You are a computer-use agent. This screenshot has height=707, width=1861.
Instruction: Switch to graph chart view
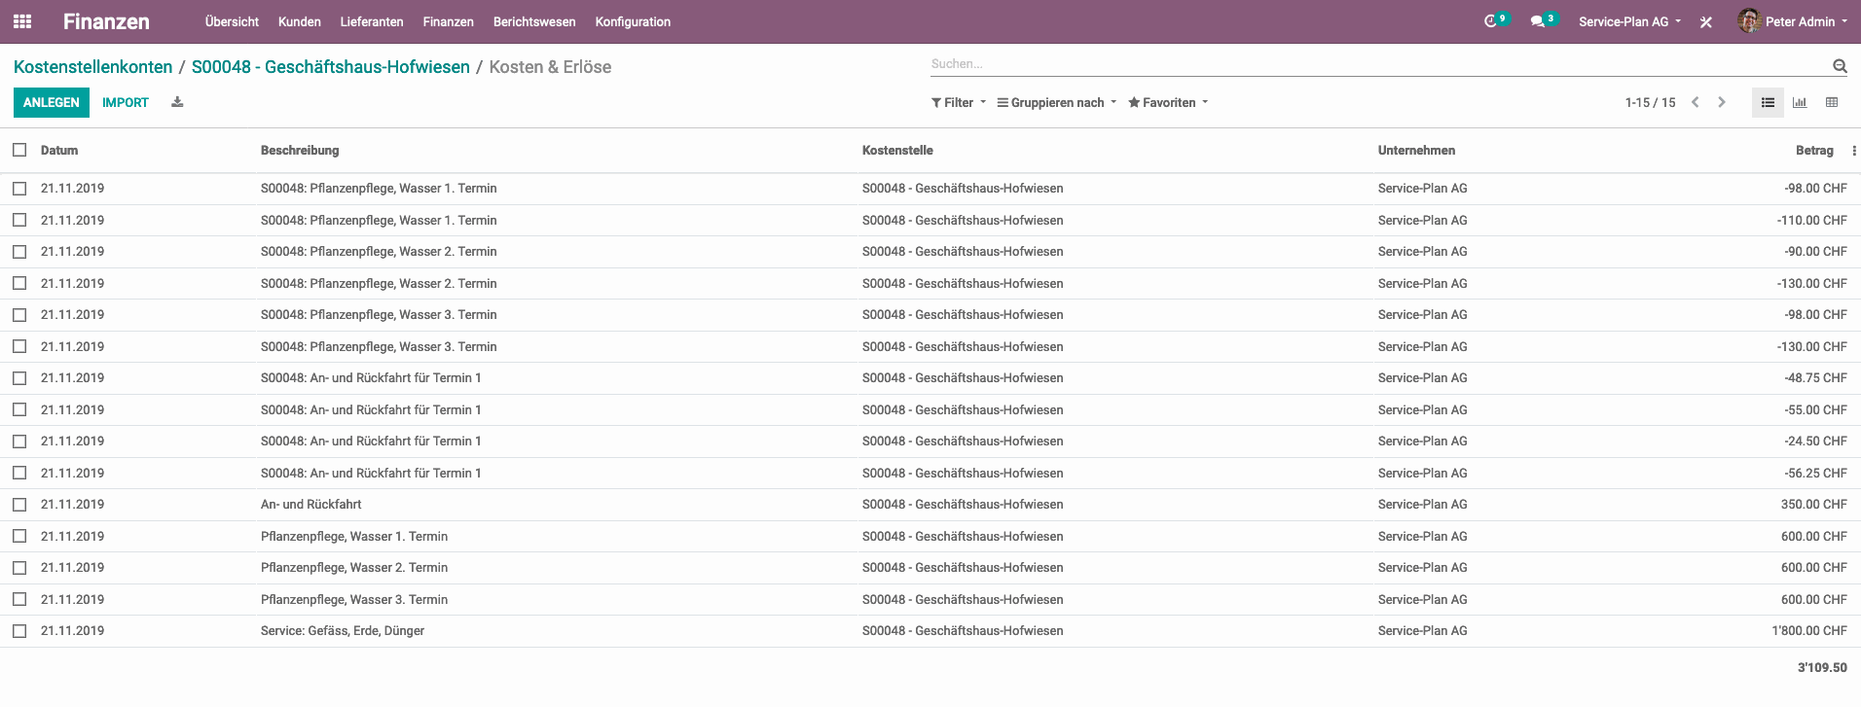[x=1800, y=102]
